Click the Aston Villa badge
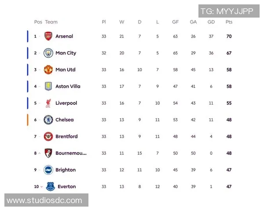The width and height of the screenshot is (264, 211). click(x=48, y=86)
